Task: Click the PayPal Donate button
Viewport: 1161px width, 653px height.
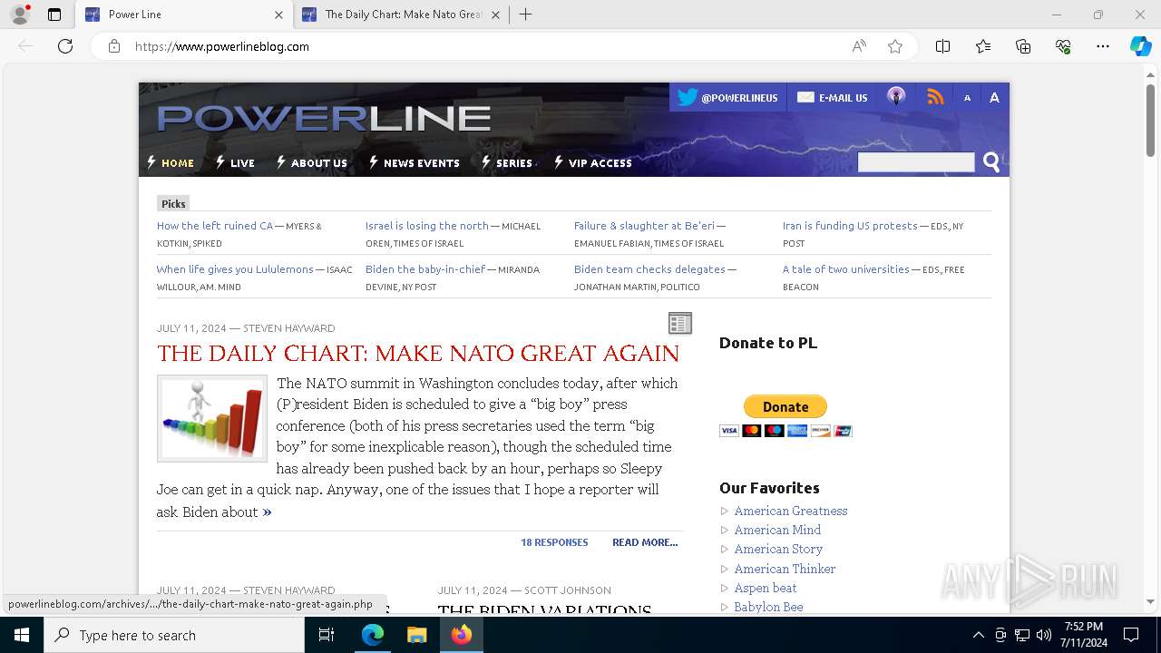Action: click(785, 406)
